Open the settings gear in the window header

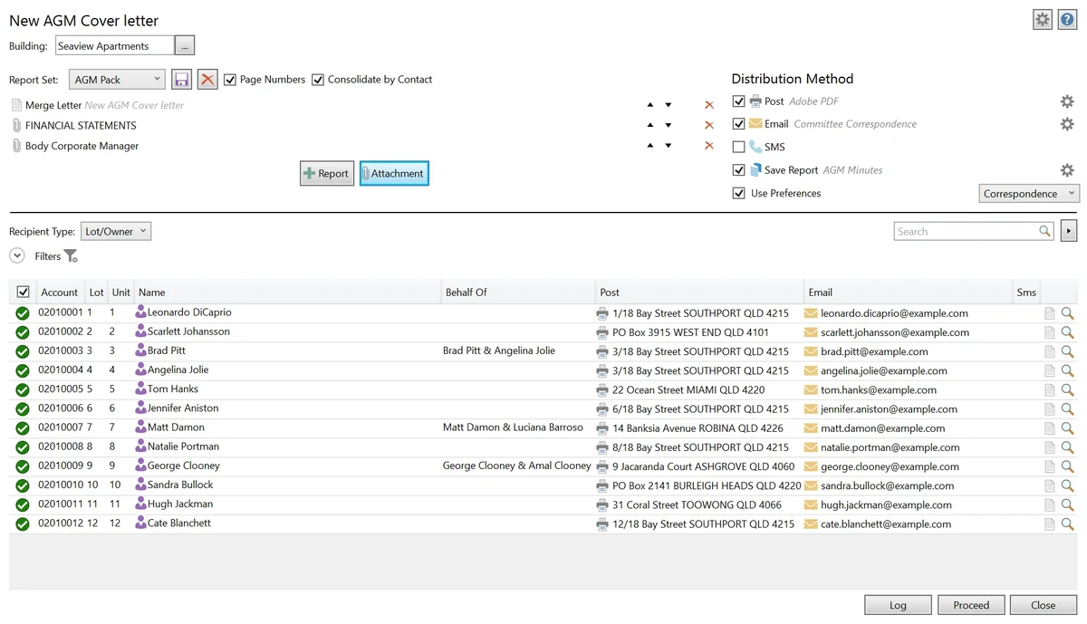pyautogui.click(x=1043, y=20)
